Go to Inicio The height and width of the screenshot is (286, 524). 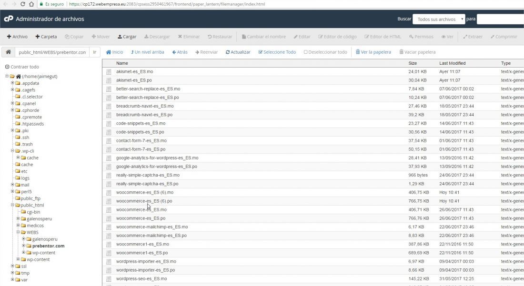pyautogui.click(x=115, y=52)
